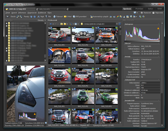This screenshot has width=168, height=131.
Task: Open the Získat menu
Action: click(7, 13)
